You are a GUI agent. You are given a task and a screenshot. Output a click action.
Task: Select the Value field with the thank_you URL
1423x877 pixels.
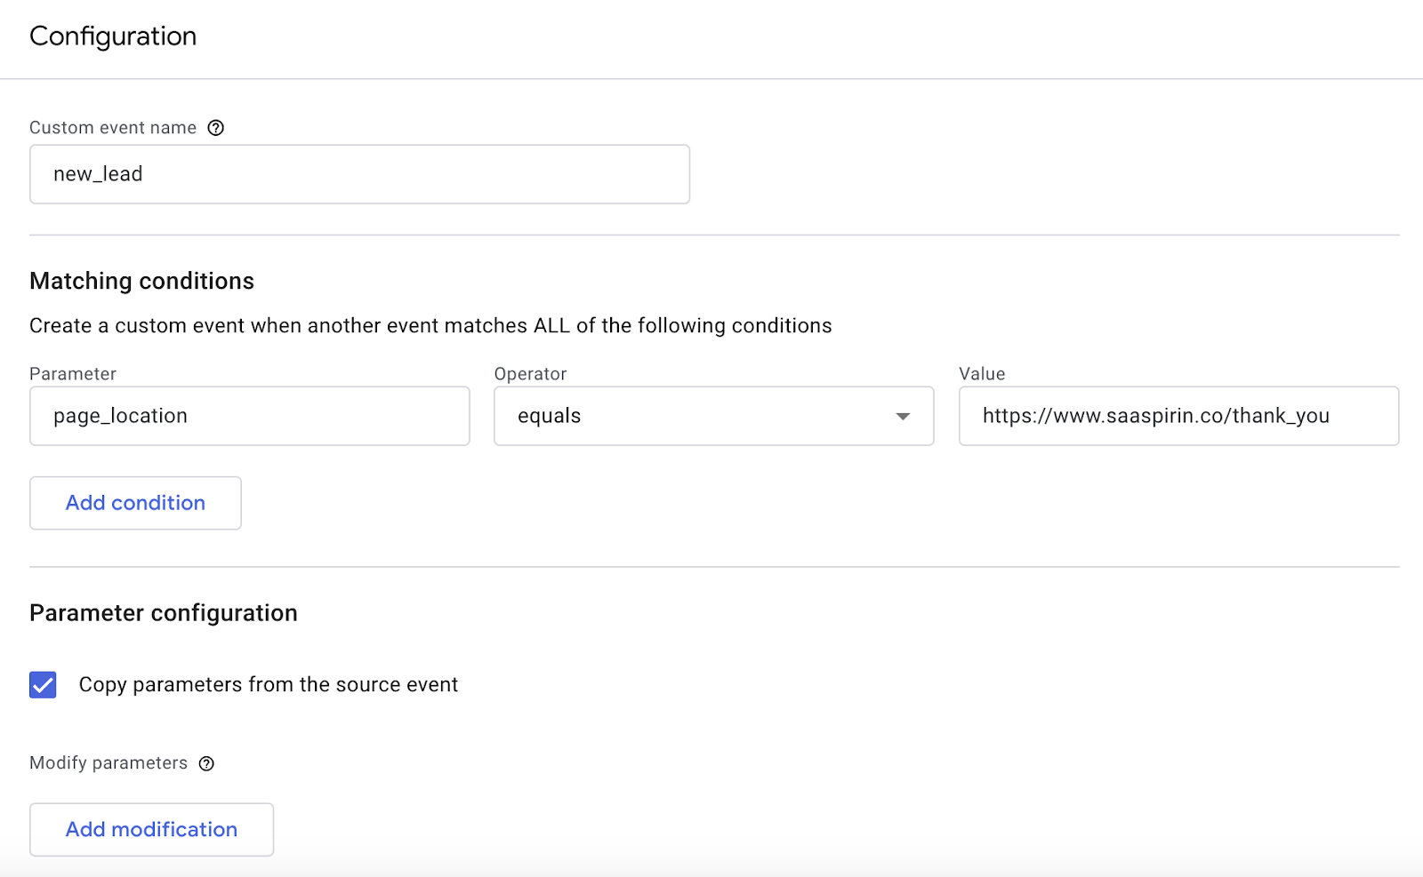coord(1178,416)
